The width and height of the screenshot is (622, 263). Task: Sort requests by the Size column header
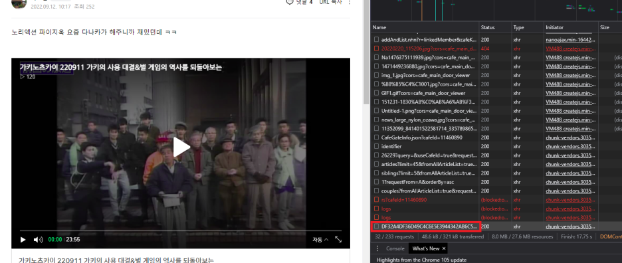(x=610, y=28)
